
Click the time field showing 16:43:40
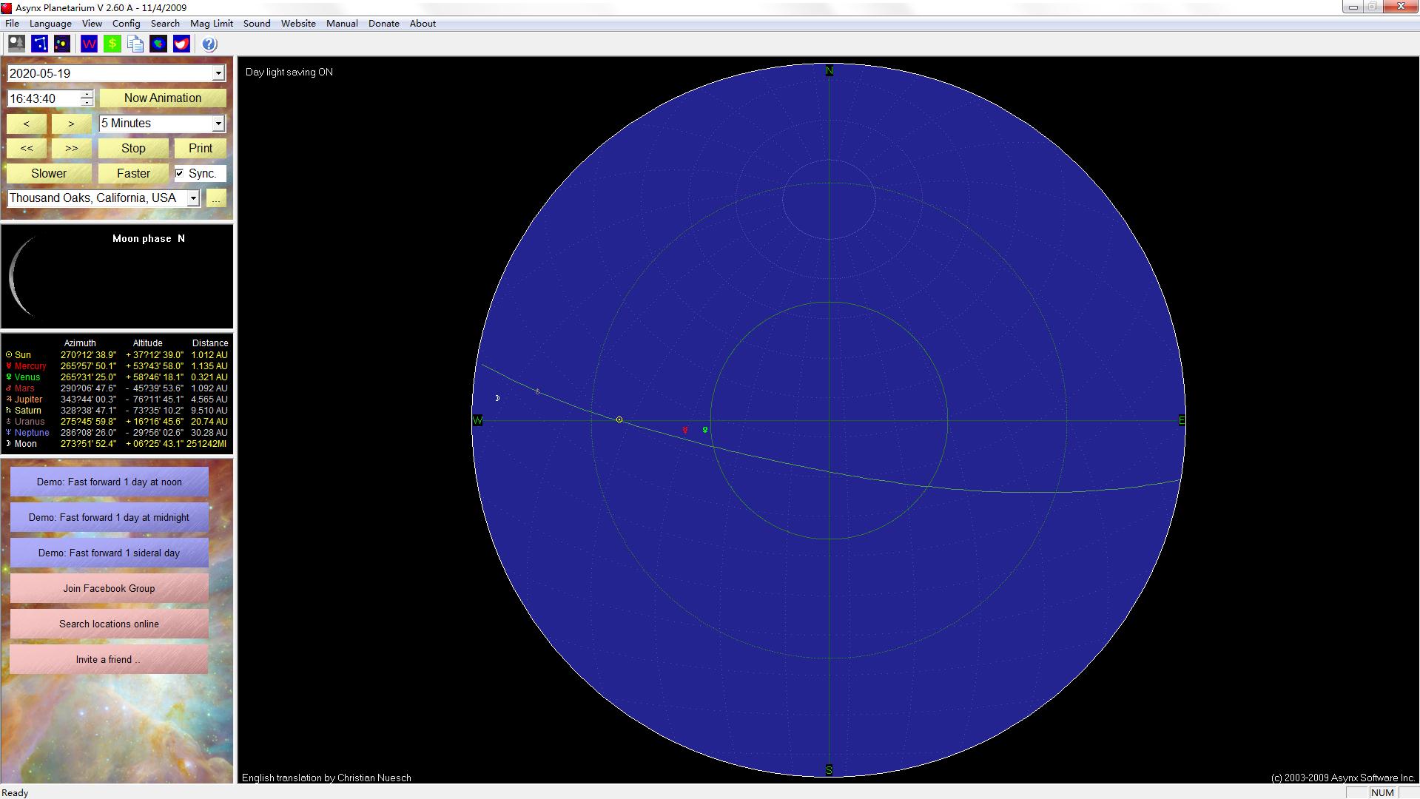[44, 98]
